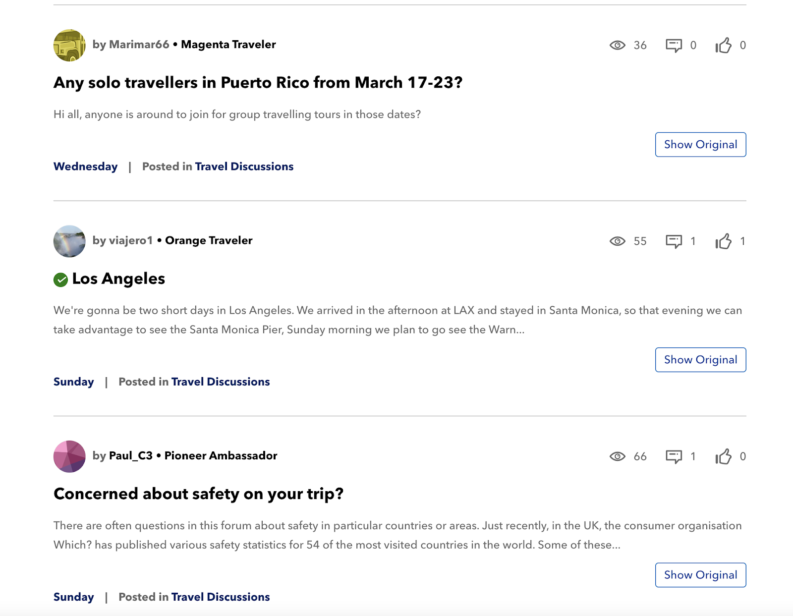Image resolution: width=793 pixels, height=616 pixels.
Task: Open comments icon on the Los Angeles post
Action: tap(674, 241)
